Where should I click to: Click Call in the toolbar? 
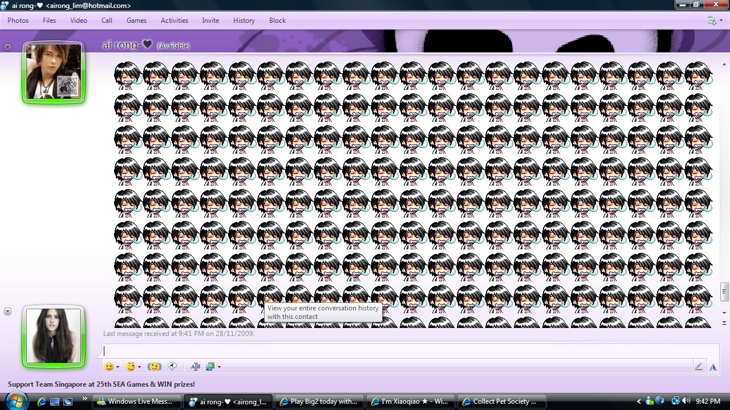tap(107, 20)
